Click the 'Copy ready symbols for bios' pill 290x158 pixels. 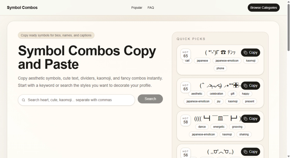coord(56,35)
